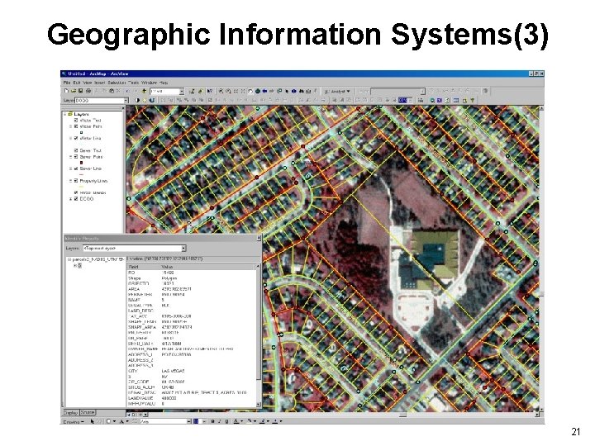Open the map scale dropdown
The image size is (595, 446).
(x=181, y=92)
